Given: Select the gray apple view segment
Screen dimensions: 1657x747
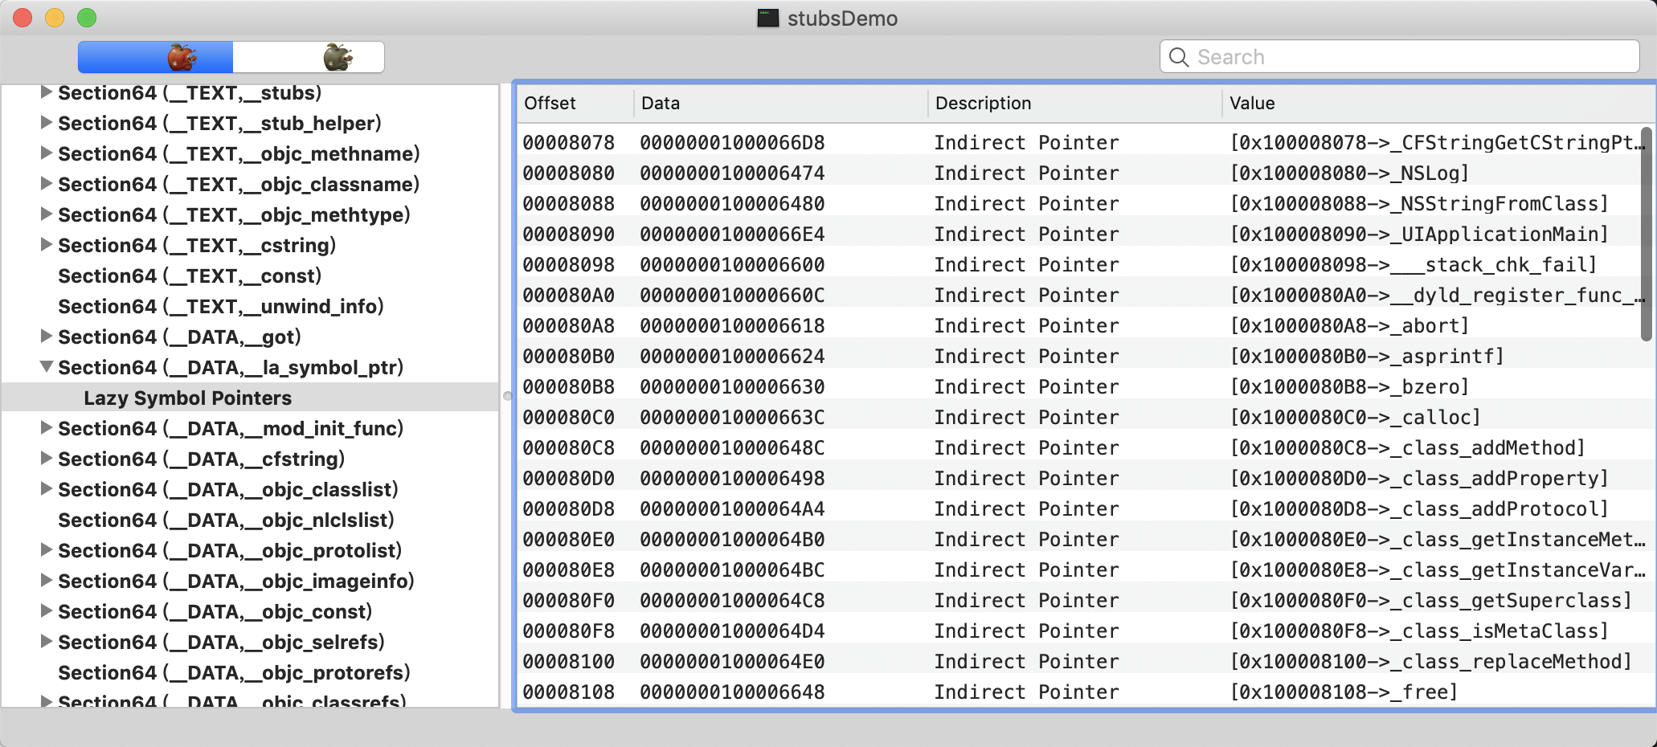Looking at the screenshot, I should point(309,57).
